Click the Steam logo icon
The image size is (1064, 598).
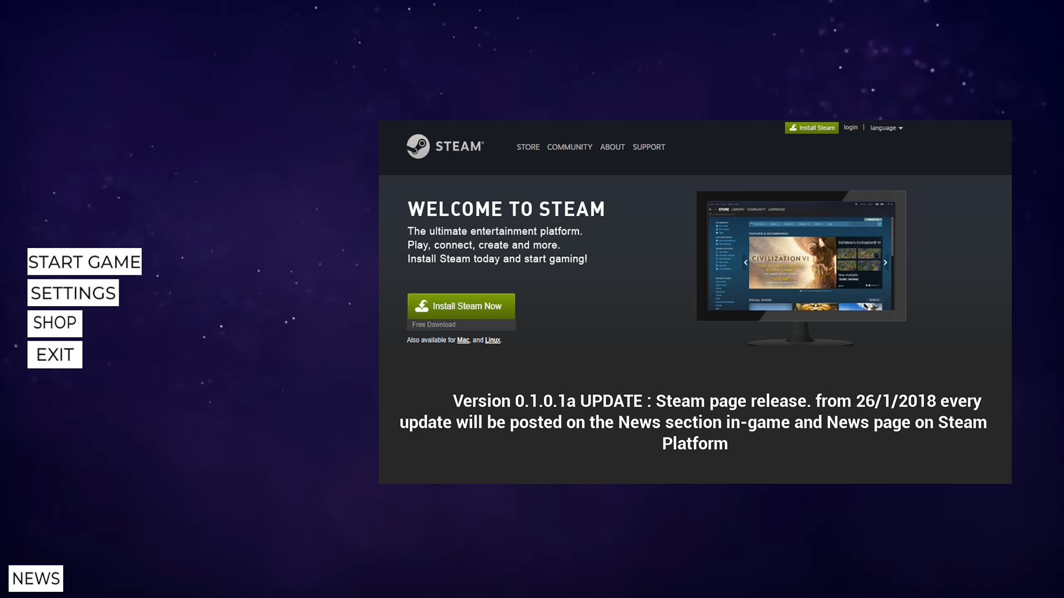(x=418, y=147)
